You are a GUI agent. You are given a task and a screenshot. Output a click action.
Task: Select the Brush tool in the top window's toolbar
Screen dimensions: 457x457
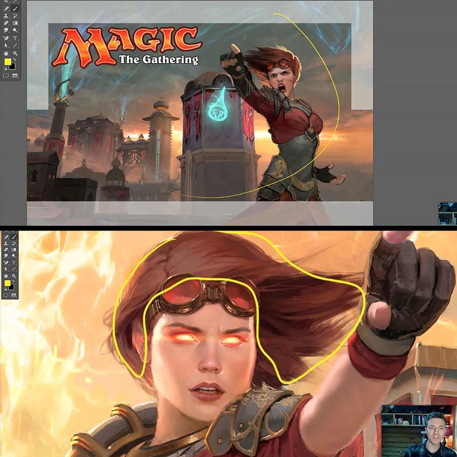[x=15, y=9]
